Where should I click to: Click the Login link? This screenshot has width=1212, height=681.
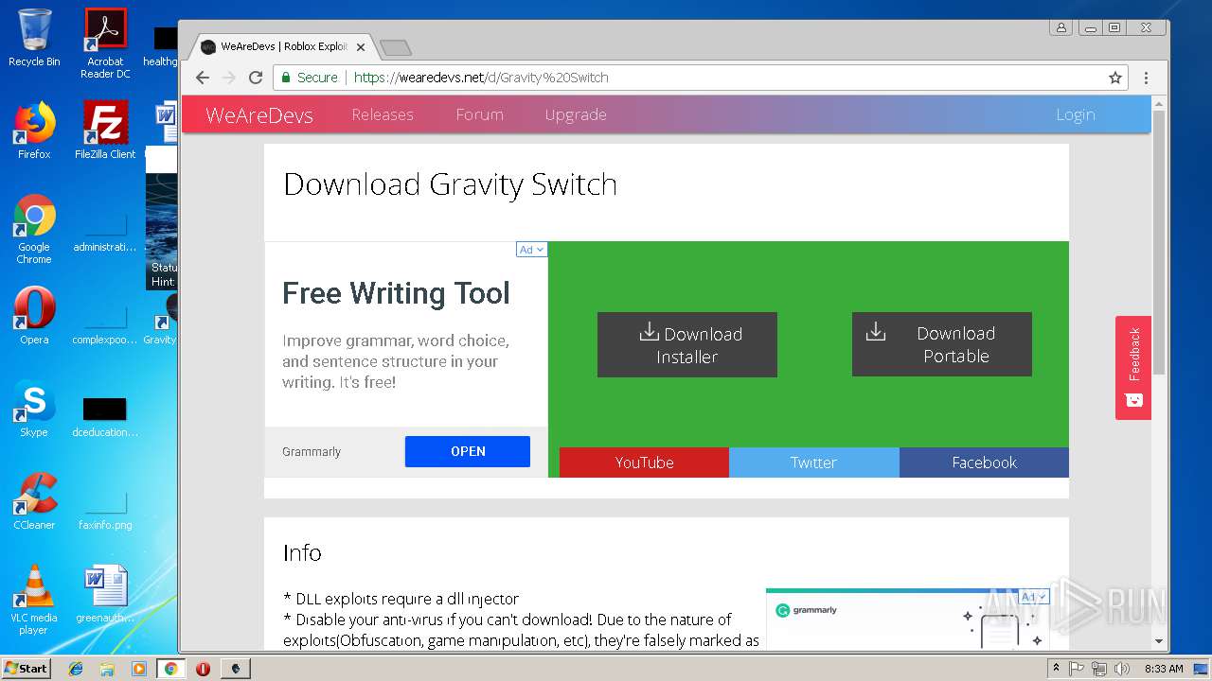point(1076,114)
